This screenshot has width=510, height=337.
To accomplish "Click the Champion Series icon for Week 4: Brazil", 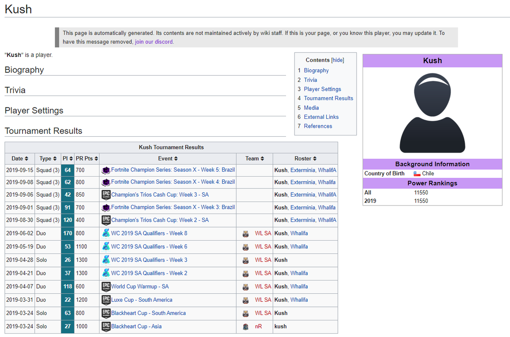I will point(106,182).
